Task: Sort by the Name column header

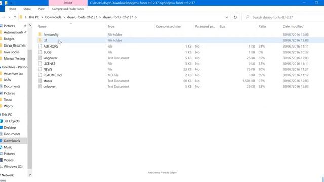Action: [x=42, y=26]
